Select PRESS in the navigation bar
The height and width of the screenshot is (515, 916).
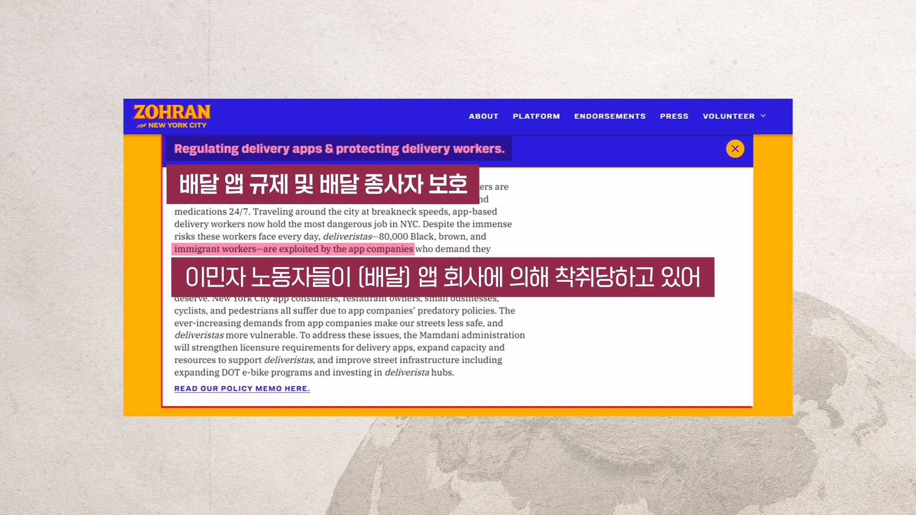tap(674, 116)
